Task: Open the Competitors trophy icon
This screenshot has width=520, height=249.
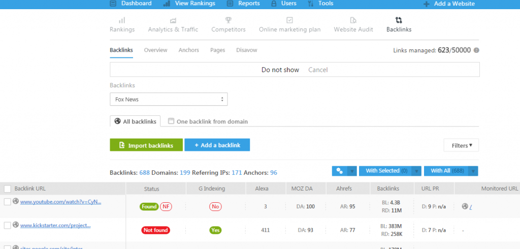Action: [229, 20]
